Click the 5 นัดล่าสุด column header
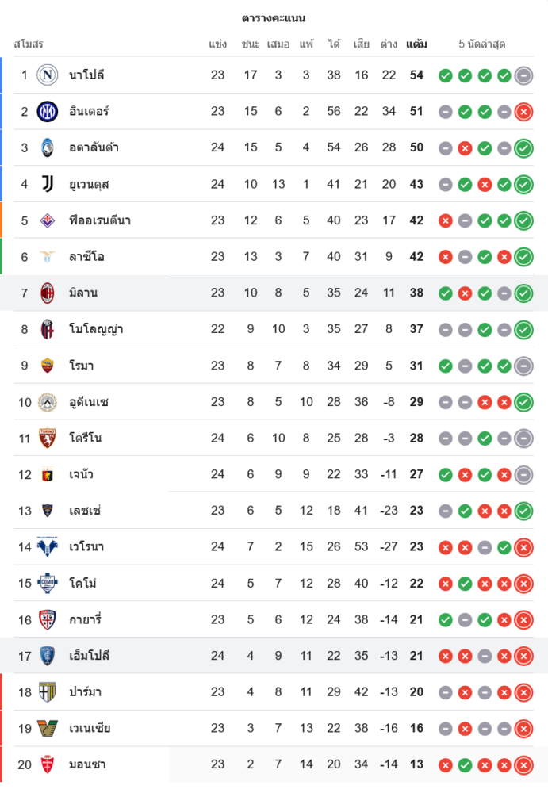The image size is (548, 793). click(482, 44)
